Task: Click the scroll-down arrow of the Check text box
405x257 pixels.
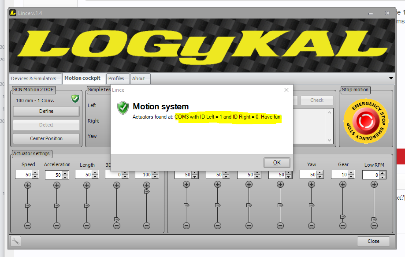Action: click(x=329, y=140)
